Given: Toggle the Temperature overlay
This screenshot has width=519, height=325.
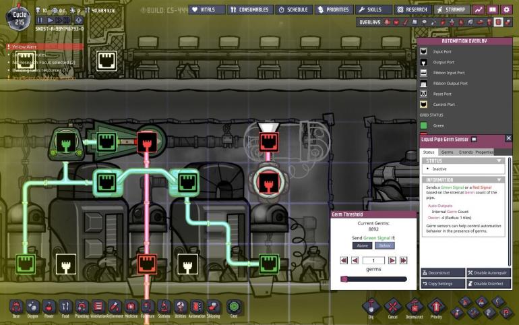Looking at the screenshot, I should pyautogui.click(x=406, y=22).
